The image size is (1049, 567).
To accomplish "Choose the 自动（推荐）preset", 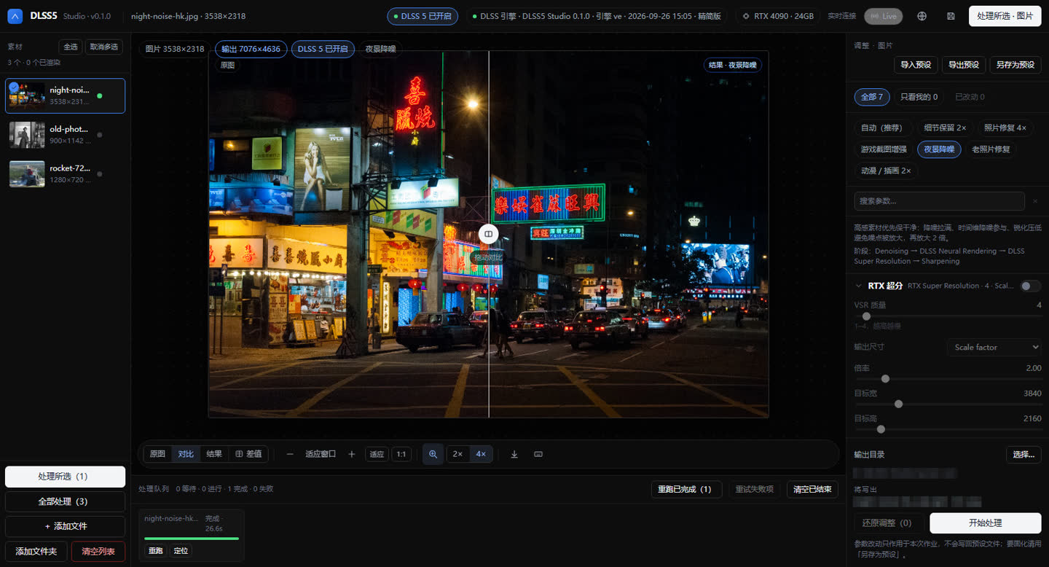I will (x=882, y=128).
